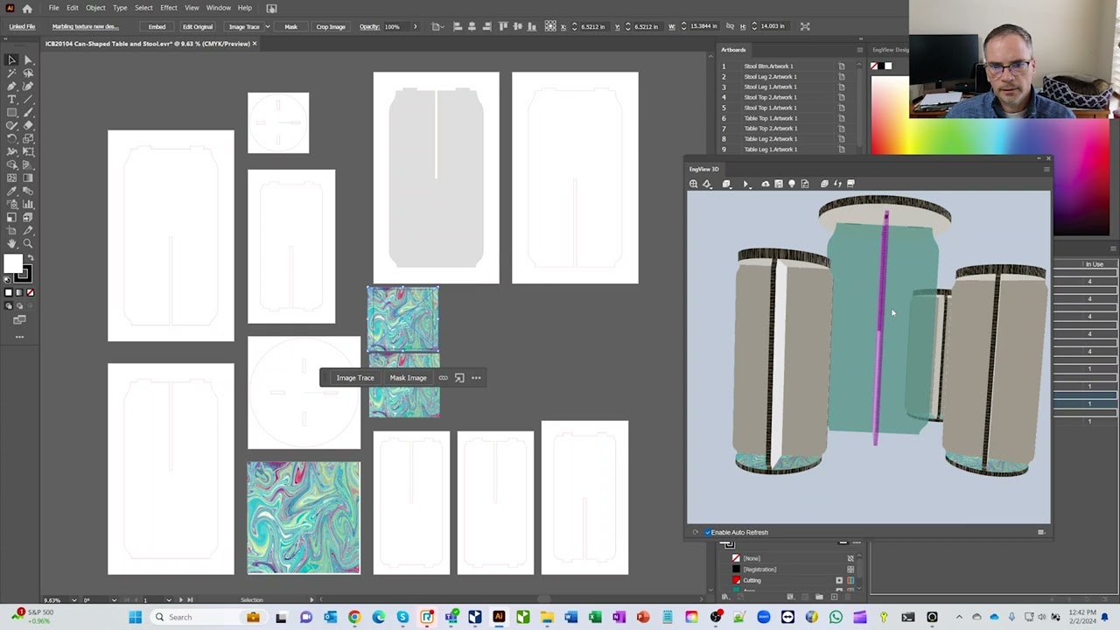Click zoom-to-fit icon in EngView 3D

point(694,184)
